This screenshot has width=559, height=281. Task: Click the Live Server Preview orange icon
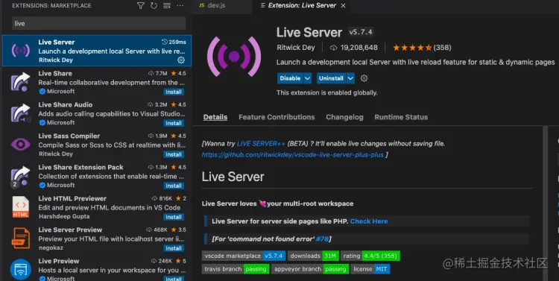click(20, 239)
